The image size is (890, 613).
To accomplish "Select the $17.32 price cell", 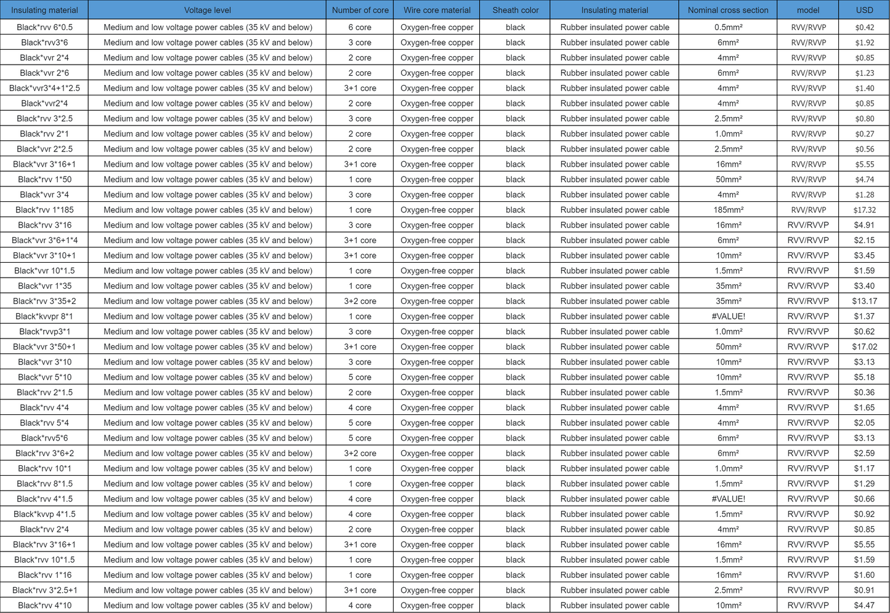I will pos(864,210).
